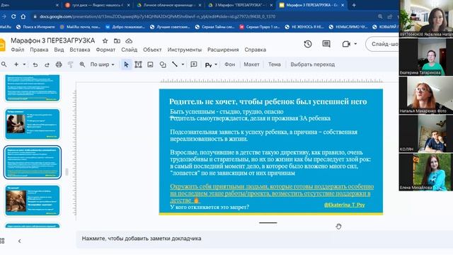Redo the last action
Image resolution: width=453 pixels, height=255 pixels.
click(x=47, y=64)
